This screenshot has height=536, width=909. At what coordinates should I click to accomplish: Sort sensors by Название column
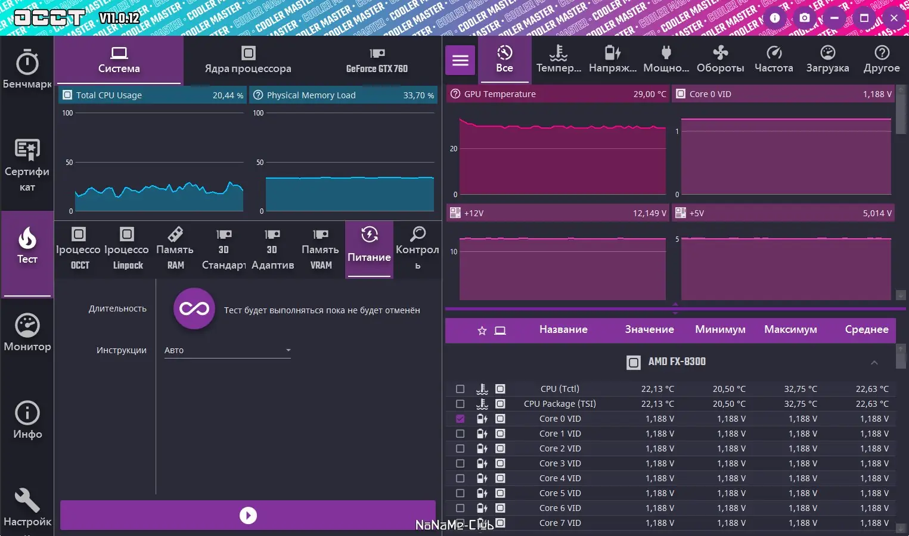(563, 329)
